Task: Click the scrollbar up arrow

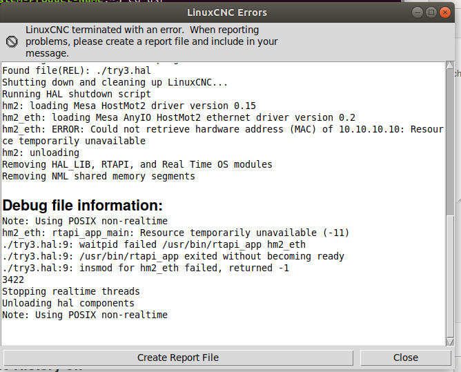Action: [x=450, y=66]
